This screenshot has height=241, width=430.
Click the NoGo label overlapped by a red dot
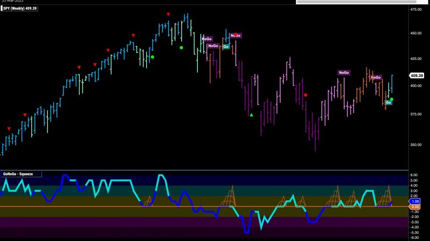(x=235, y=35)
